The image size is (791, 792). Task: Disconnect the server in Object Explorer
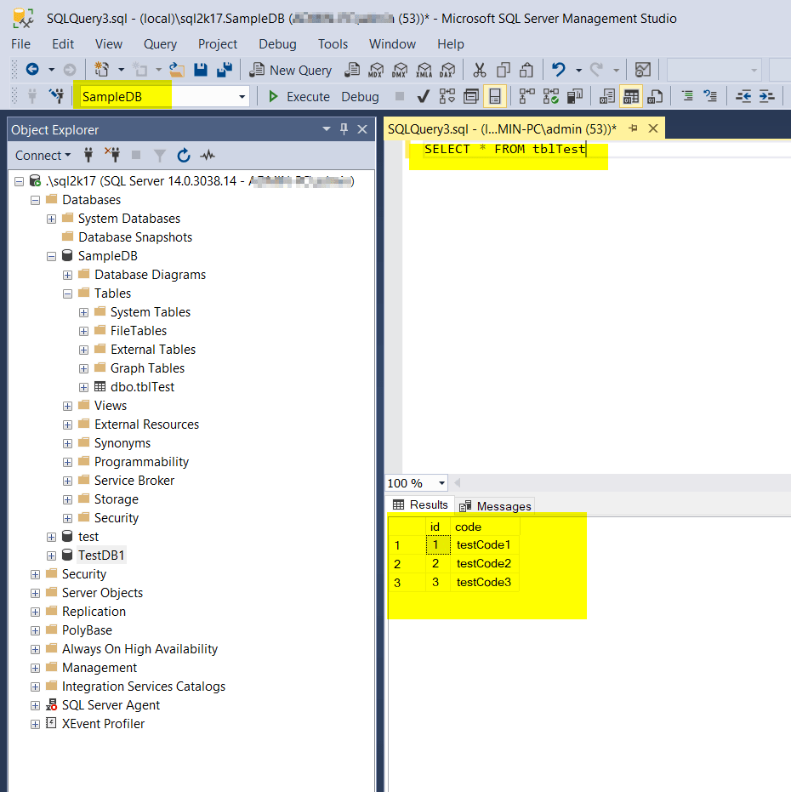113,155
